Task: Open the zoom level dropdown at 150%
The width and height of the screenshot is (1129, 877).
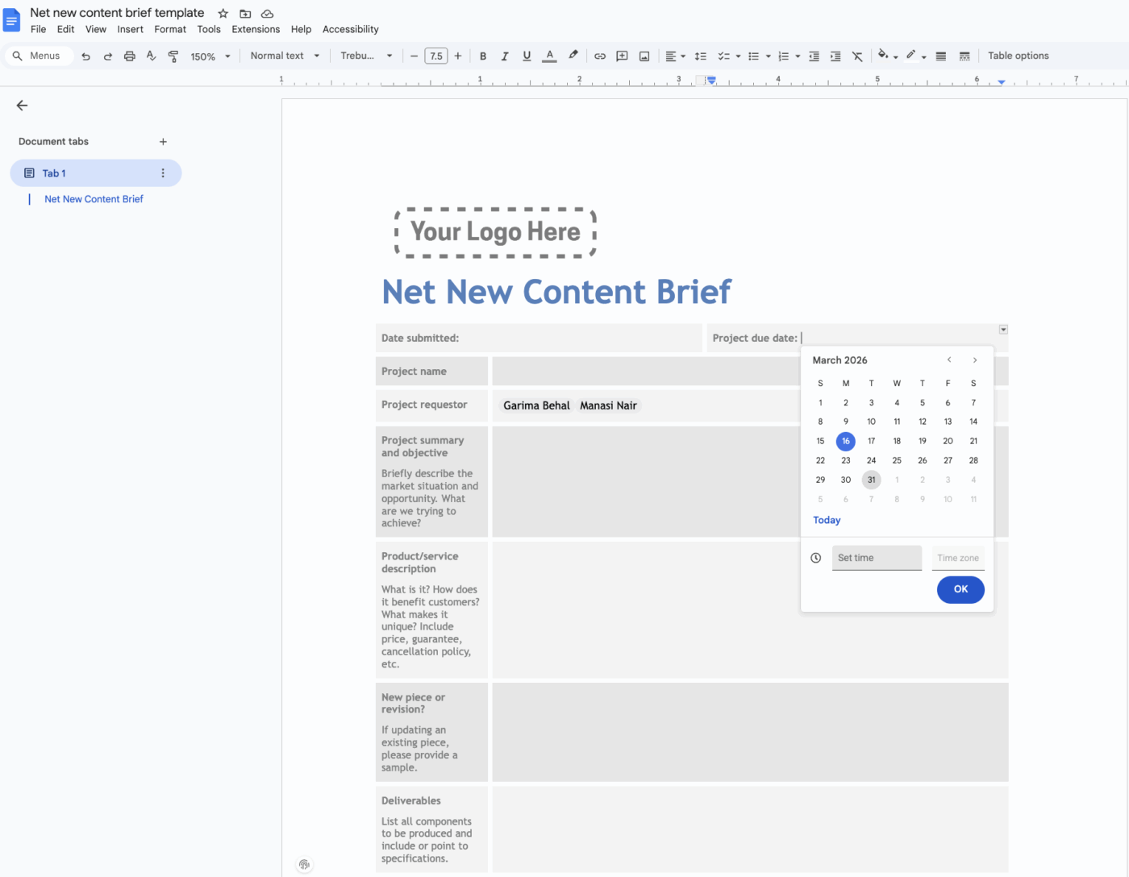Action: pos(210,56)
